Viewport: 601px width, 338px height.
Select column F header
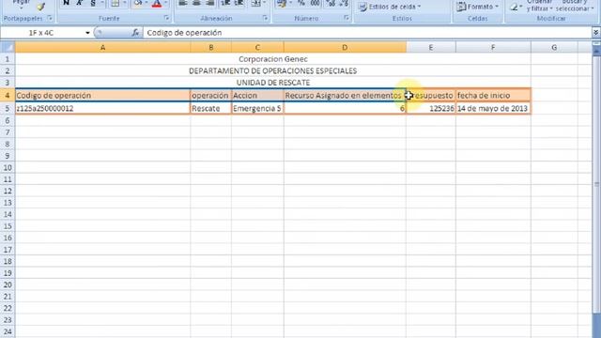pyautogui.click(x=493, y=47)
